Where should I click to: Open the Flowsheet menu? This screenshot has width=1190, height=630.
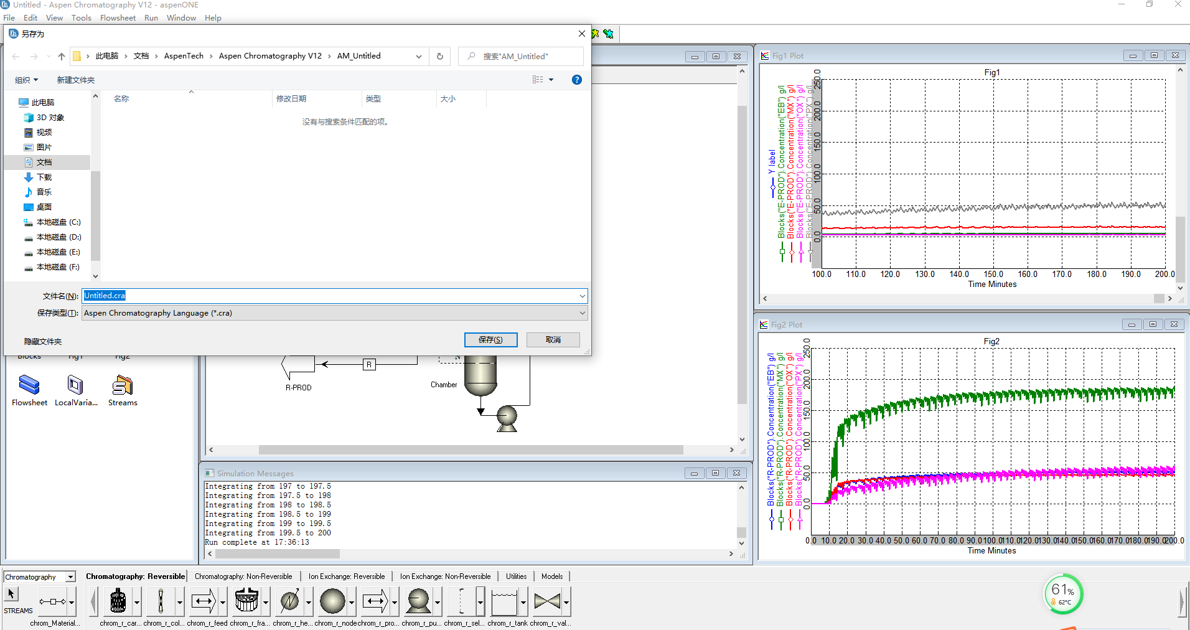coord(118,17)
